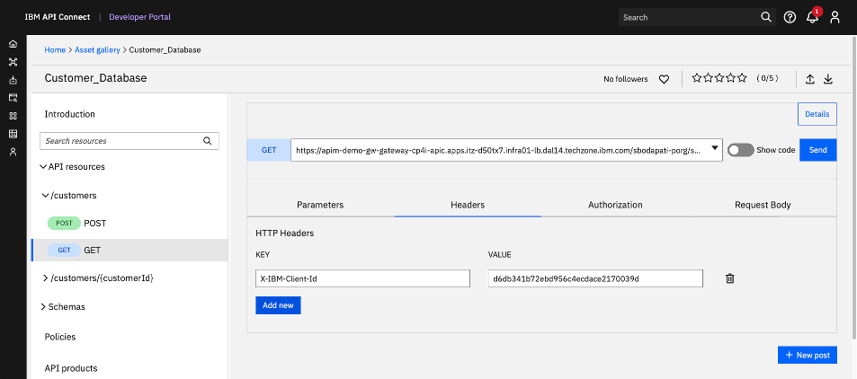Click the Send button
The width and height of the screenshot is (857, 379).
817,150
